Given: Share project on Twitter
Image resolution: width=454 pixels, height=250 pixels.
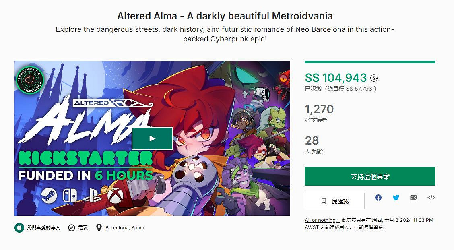Looking at the screenshot, I should point(396,198).
